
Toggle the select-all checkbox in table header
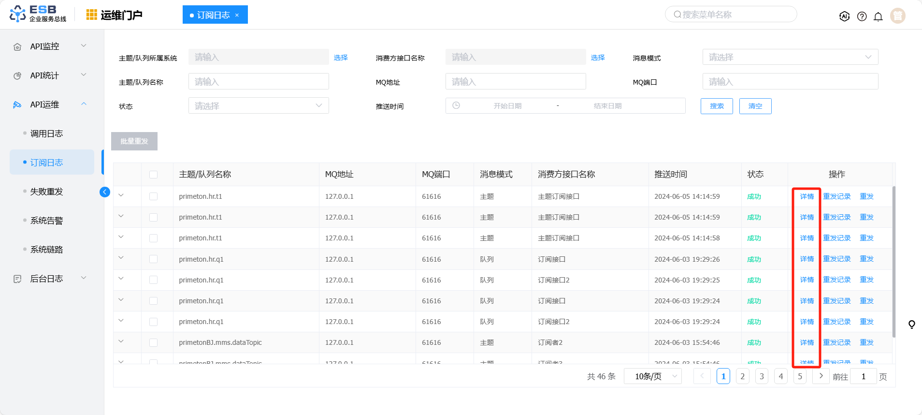click(153, 175)
